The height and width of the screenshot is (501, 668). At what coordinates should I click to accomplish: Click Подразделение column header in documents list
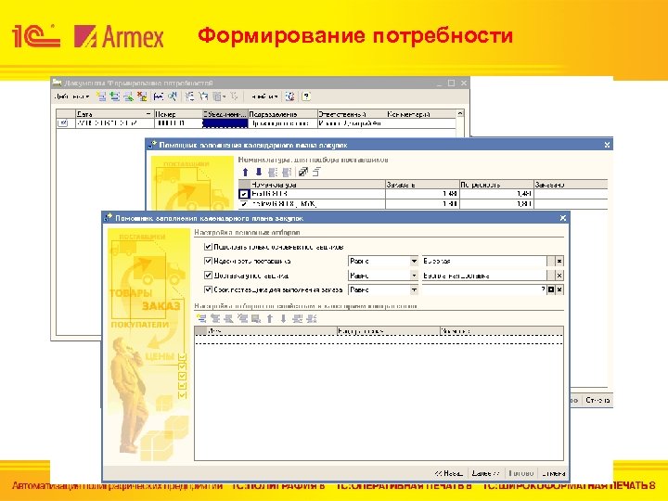(282, 114)
